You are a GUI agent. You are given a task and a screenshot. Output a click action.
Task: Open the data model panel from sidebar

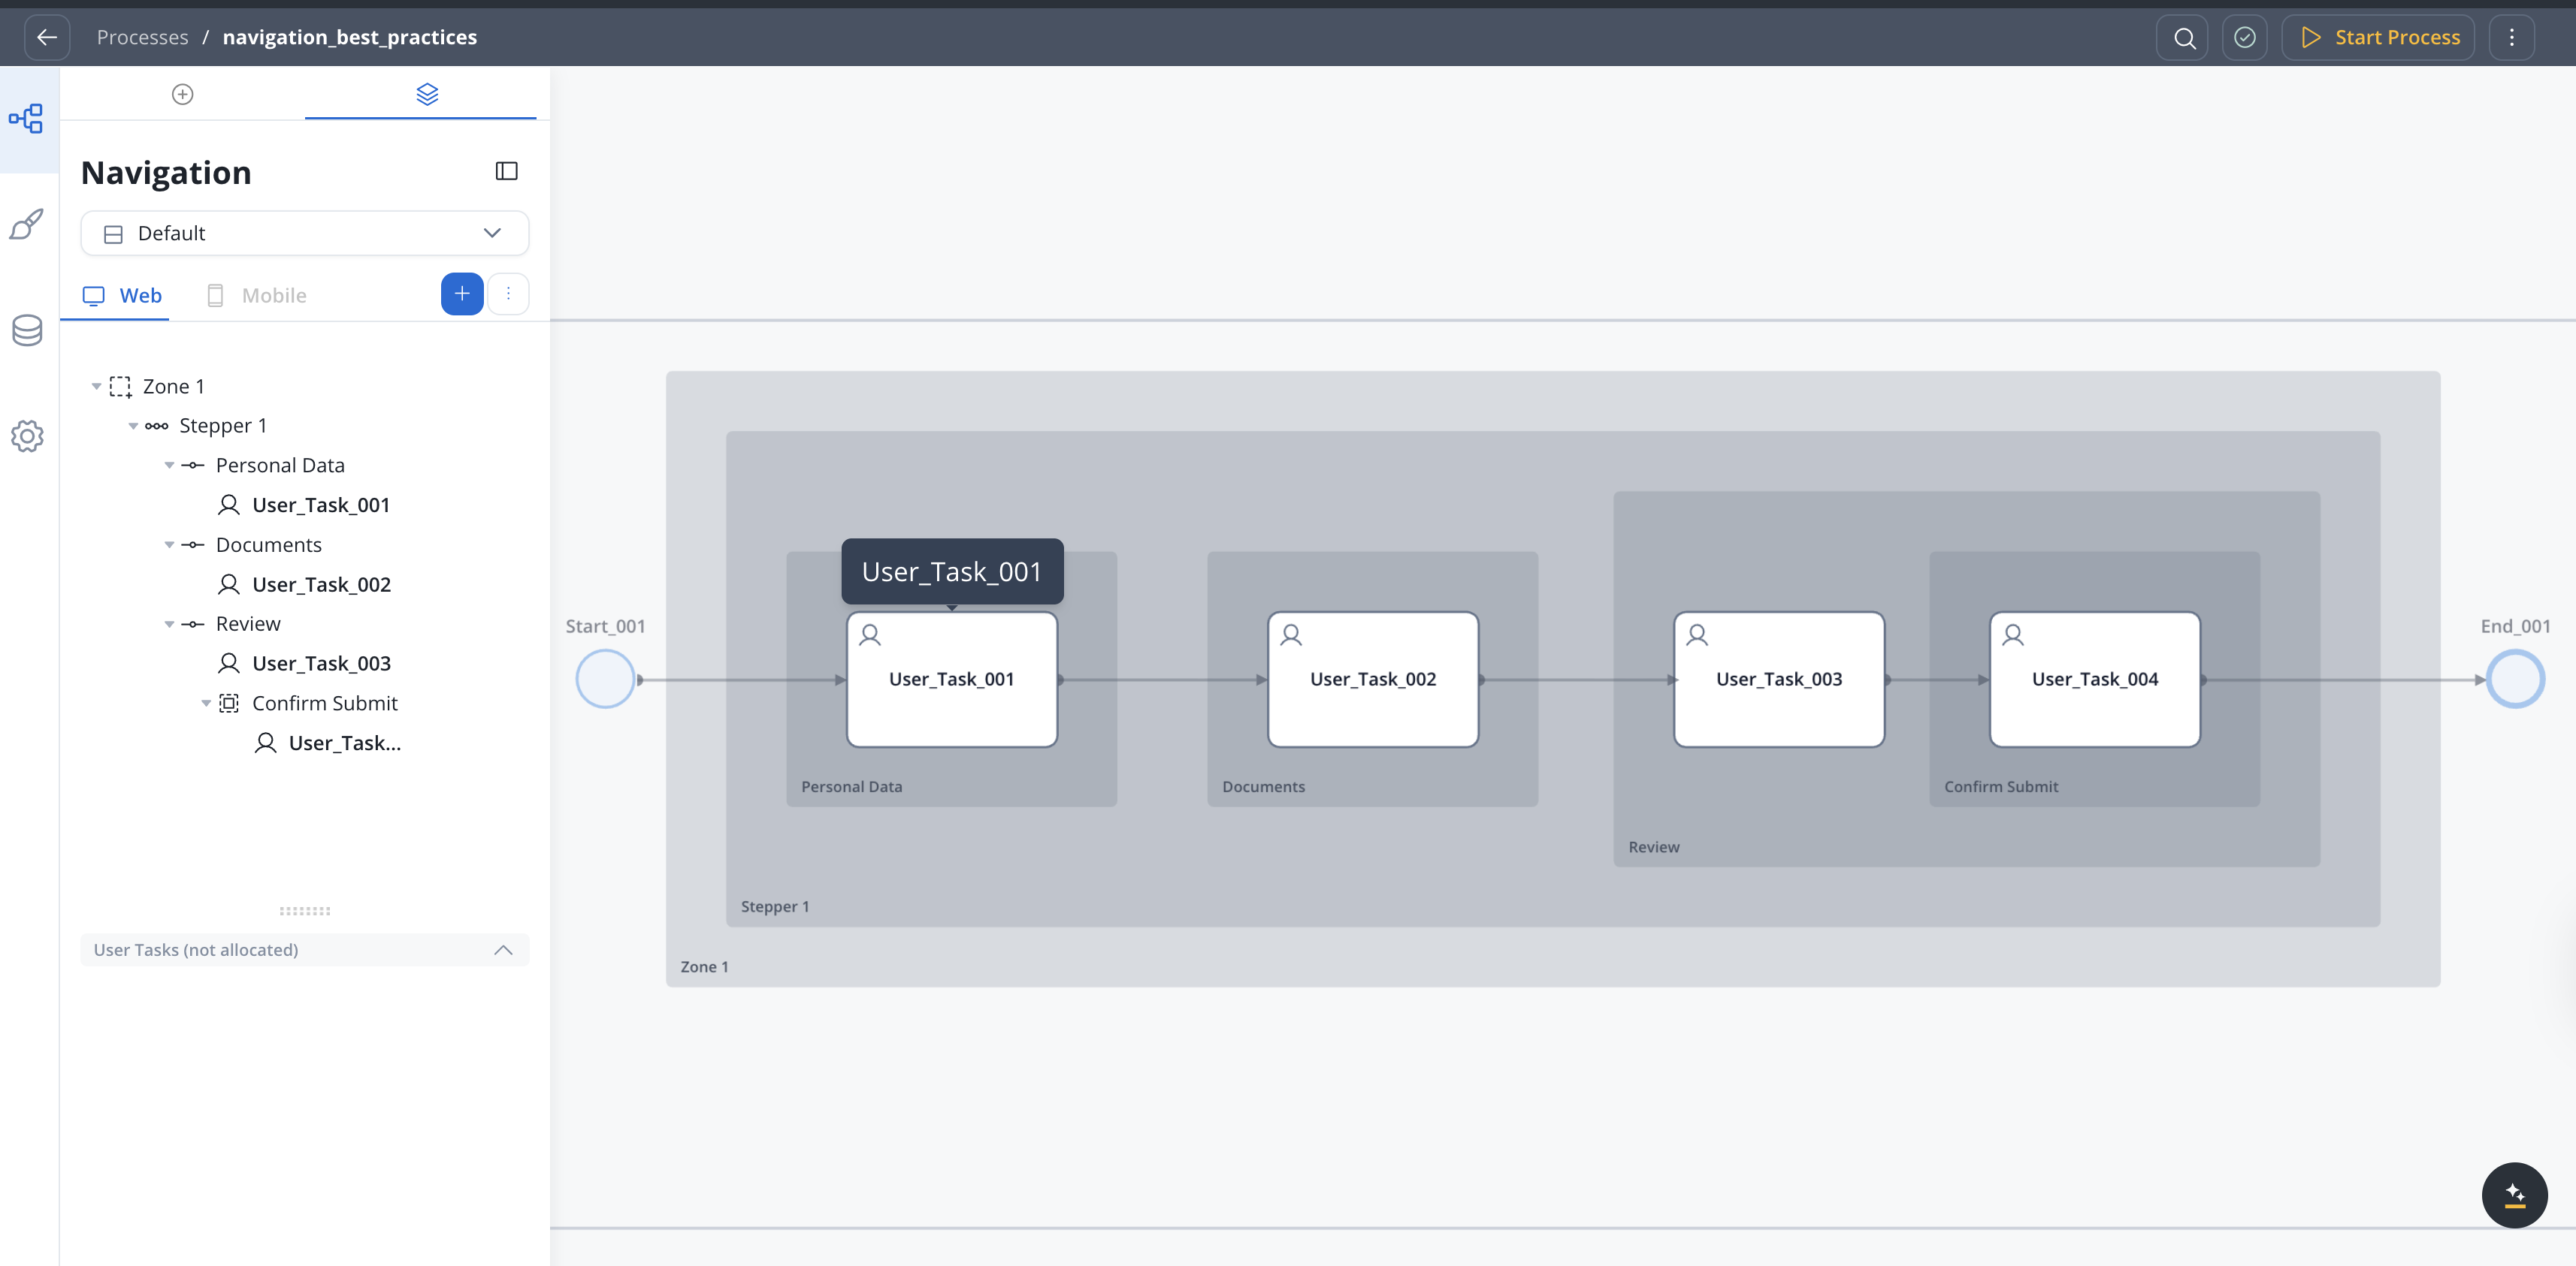[x=27, y=330]
